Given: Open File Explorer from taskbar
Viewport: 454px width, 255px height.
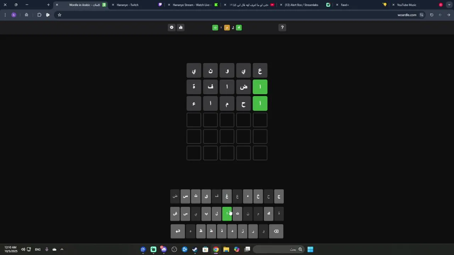Looking at the screenshot, I should (x=226, y=249).
